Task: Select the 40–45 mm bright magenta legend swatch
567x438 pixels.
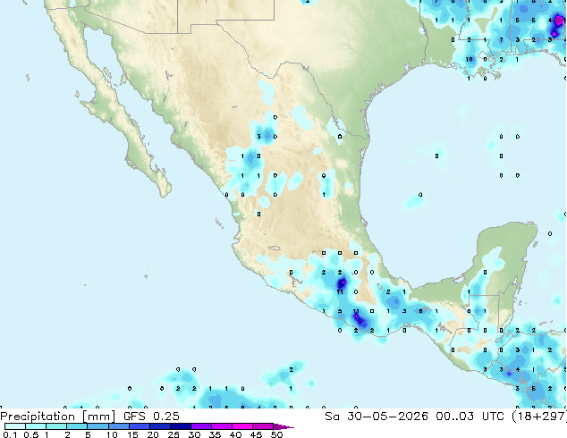Action: coord(242,426)
